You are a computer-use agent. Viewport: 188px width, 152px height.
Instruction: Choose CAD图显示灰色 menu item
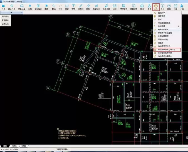pos(167,46)
